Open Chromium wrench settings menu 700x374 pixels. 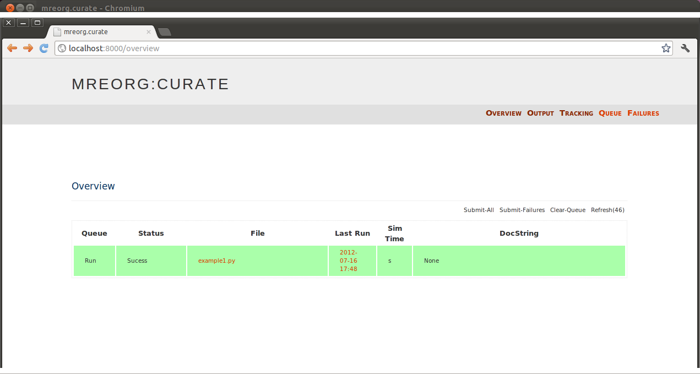coord(685,48)
